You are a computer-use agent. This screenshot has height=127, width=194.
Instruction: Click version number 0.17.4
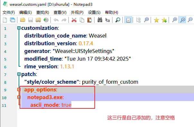coord(86,44)
